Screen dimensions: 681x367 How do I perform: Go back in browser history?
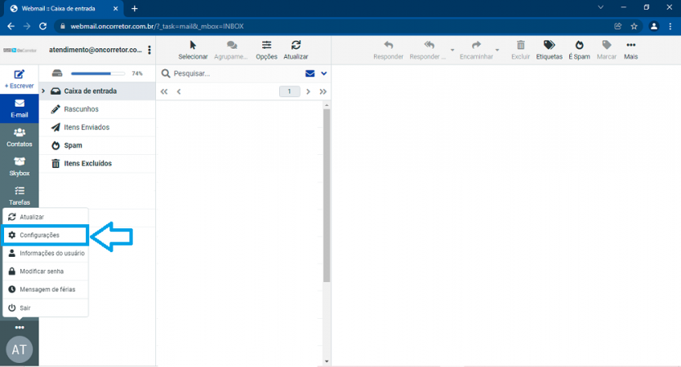[11, 26]
